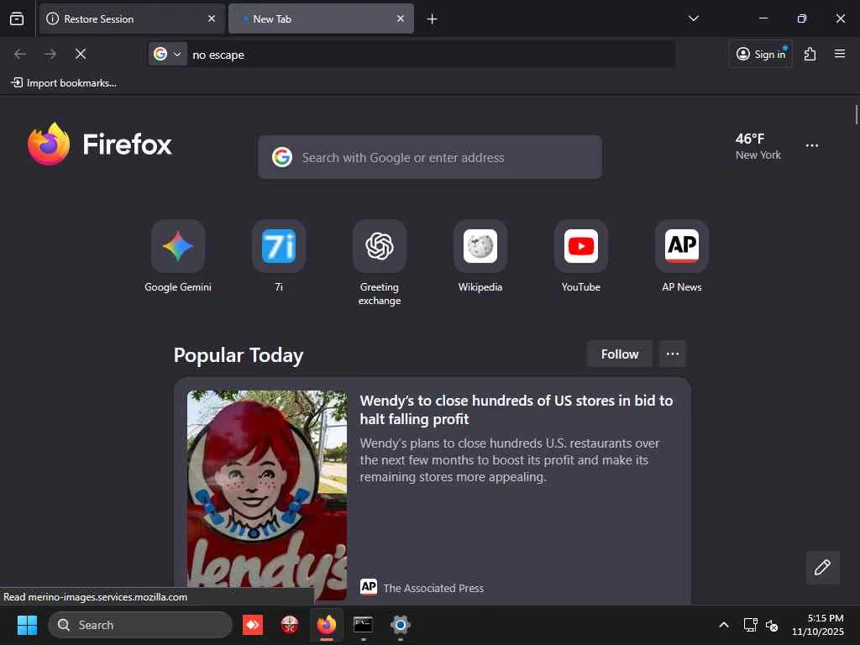Open the clock showing 5:15 PM
Image resolution: width=860 pixels, height=645 pixels.
[818, 625]
